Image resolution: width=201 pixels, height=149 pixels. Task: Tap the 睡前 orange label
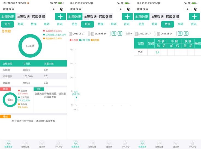tap(5, 116)
